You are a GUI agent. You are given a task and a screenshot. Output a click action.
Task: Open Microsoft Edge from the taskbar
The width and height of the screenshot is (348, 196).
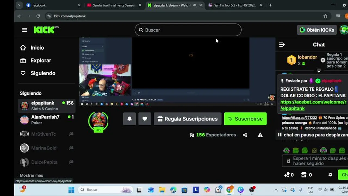173,190
